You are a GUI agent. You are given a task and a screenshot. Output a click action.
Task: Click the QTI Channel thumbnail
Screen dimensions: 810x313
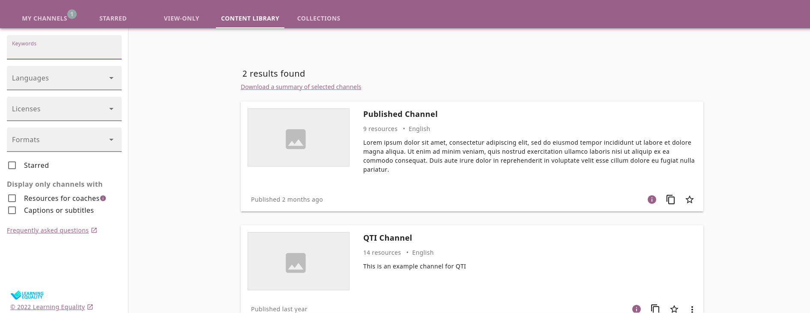(299, 261)
